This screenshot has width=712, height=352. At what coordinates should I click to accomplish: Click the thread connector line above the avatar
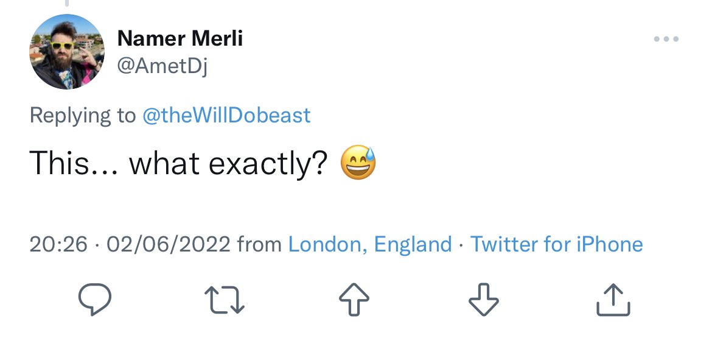(x=67, y=4)
